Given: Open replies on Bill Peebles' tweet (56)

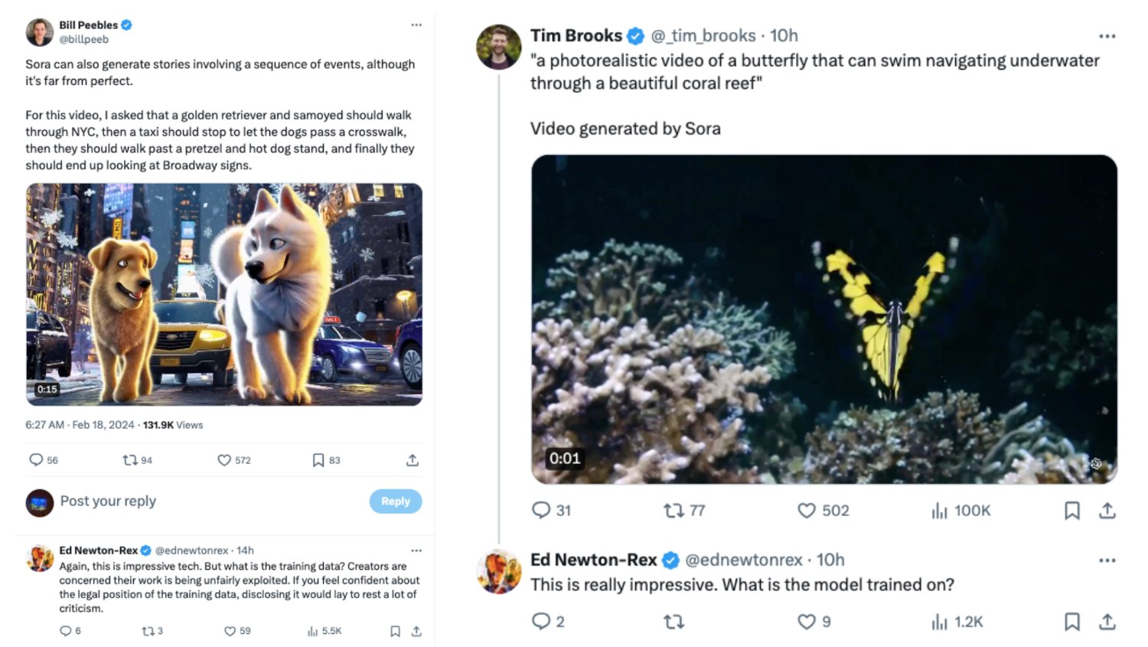Looking at the screenshot, I should (36, 460).
